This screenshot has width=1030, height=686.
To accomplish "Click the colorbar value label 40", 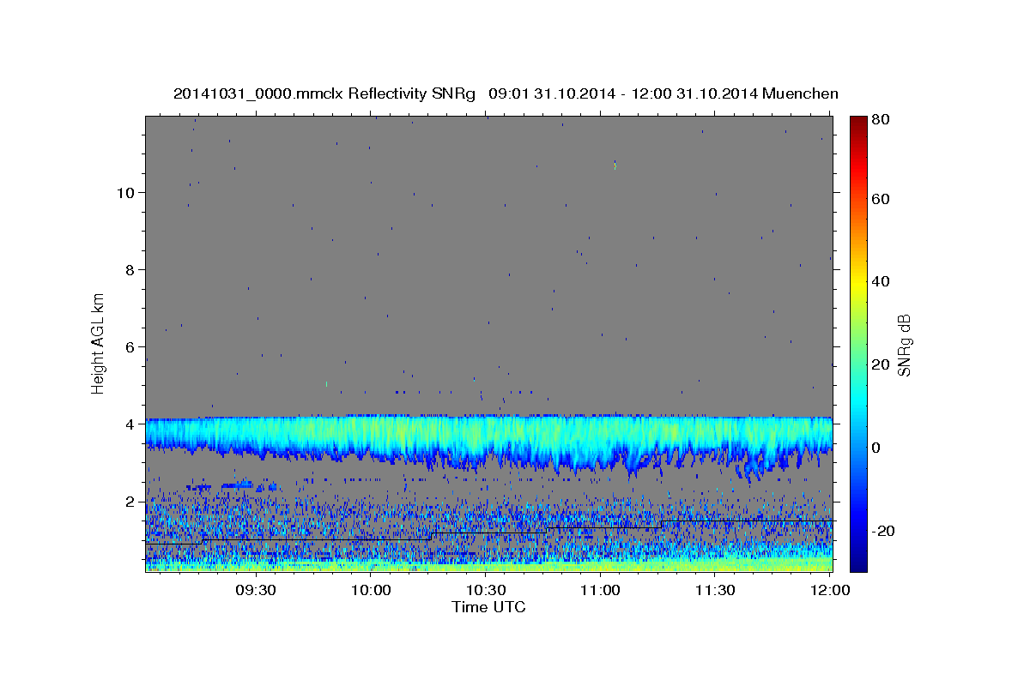I will pos(880,281).
